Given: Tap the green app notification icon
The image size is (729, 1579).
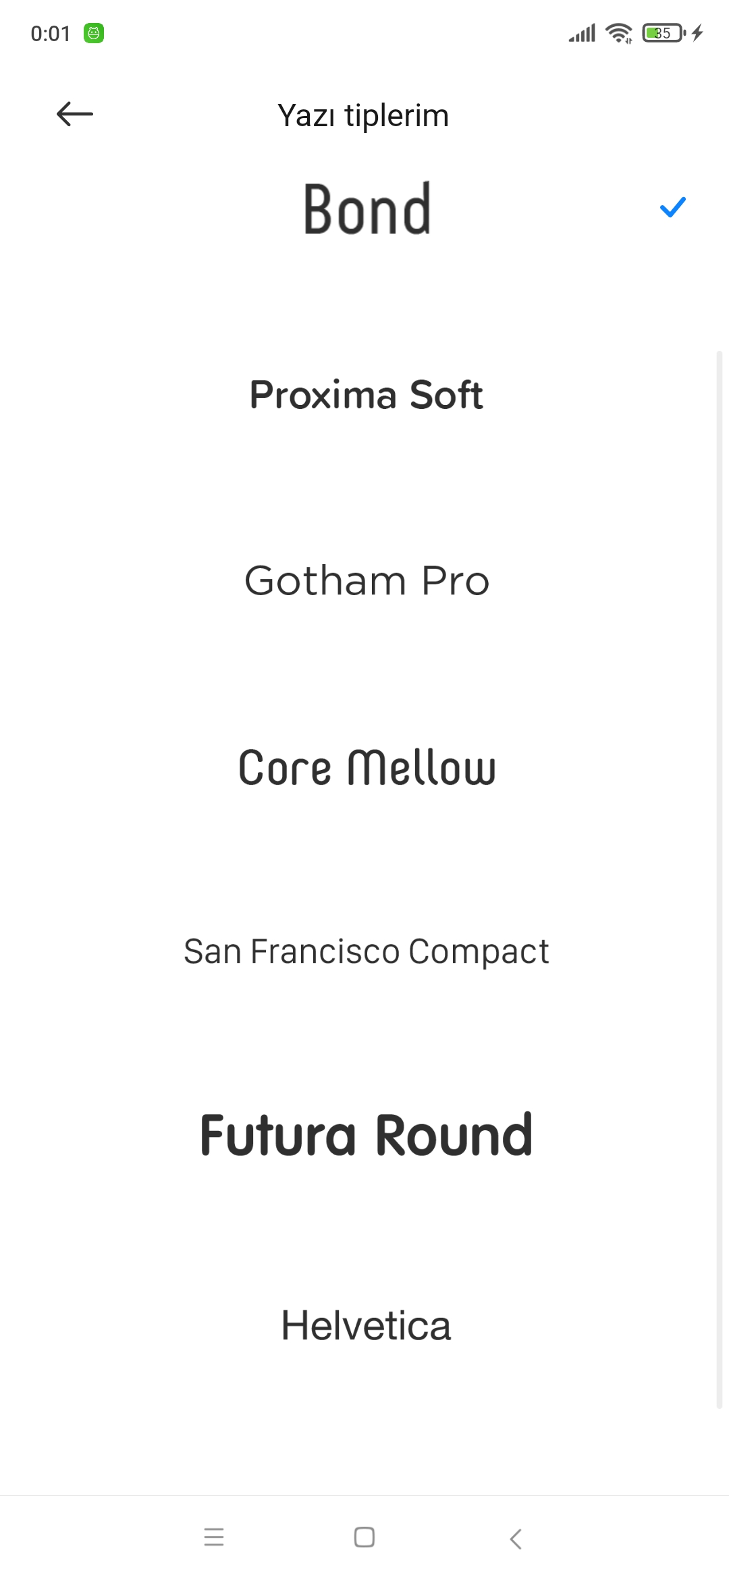Looking at the screenshot, I should [x=94, y=32].
